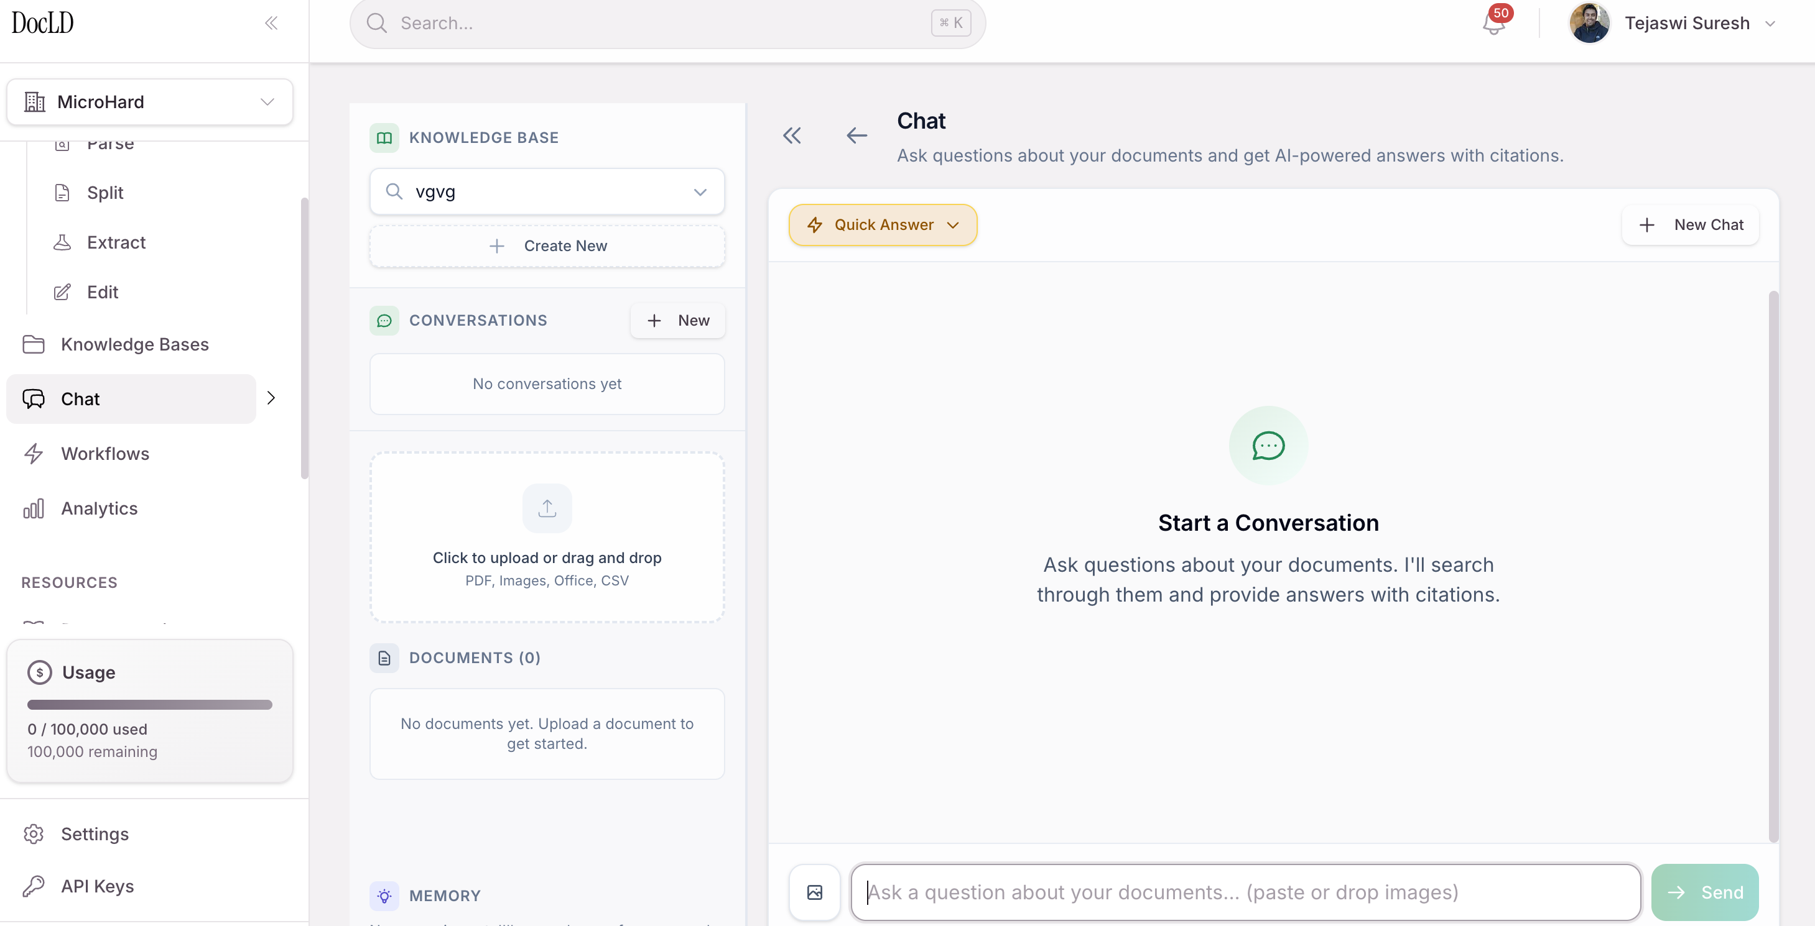The height and width of the screenshot is (926, 1815).
Task: Focus the ask a question input field
Action: click(1245, 892)
